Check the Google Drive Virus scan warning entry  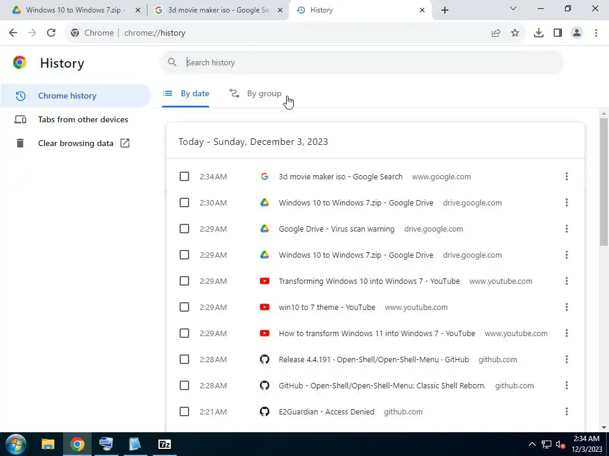pos(184,229)
